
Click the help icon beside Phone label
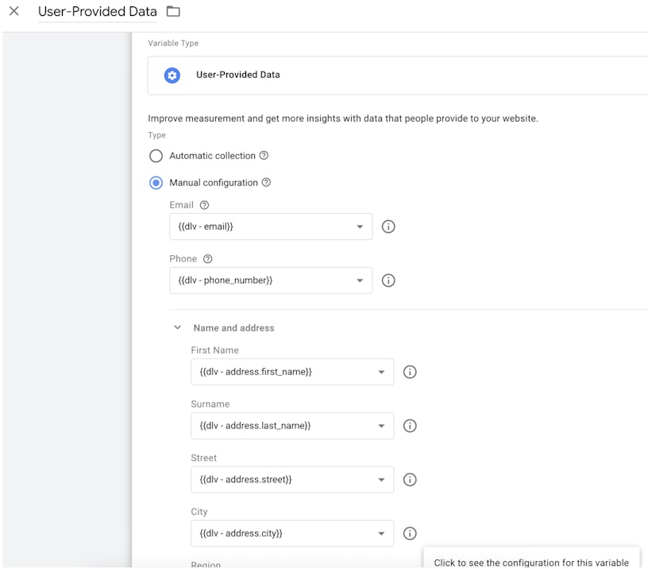click(208, 259)
